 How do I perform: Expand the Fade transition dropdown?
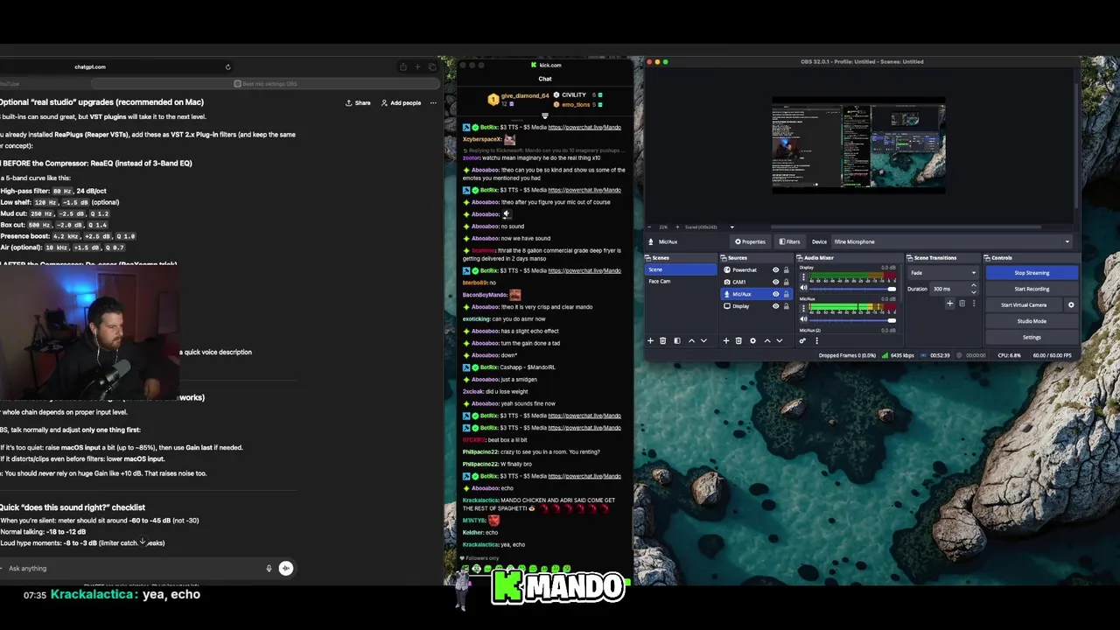pyautogui.click(x=942, y=272)
